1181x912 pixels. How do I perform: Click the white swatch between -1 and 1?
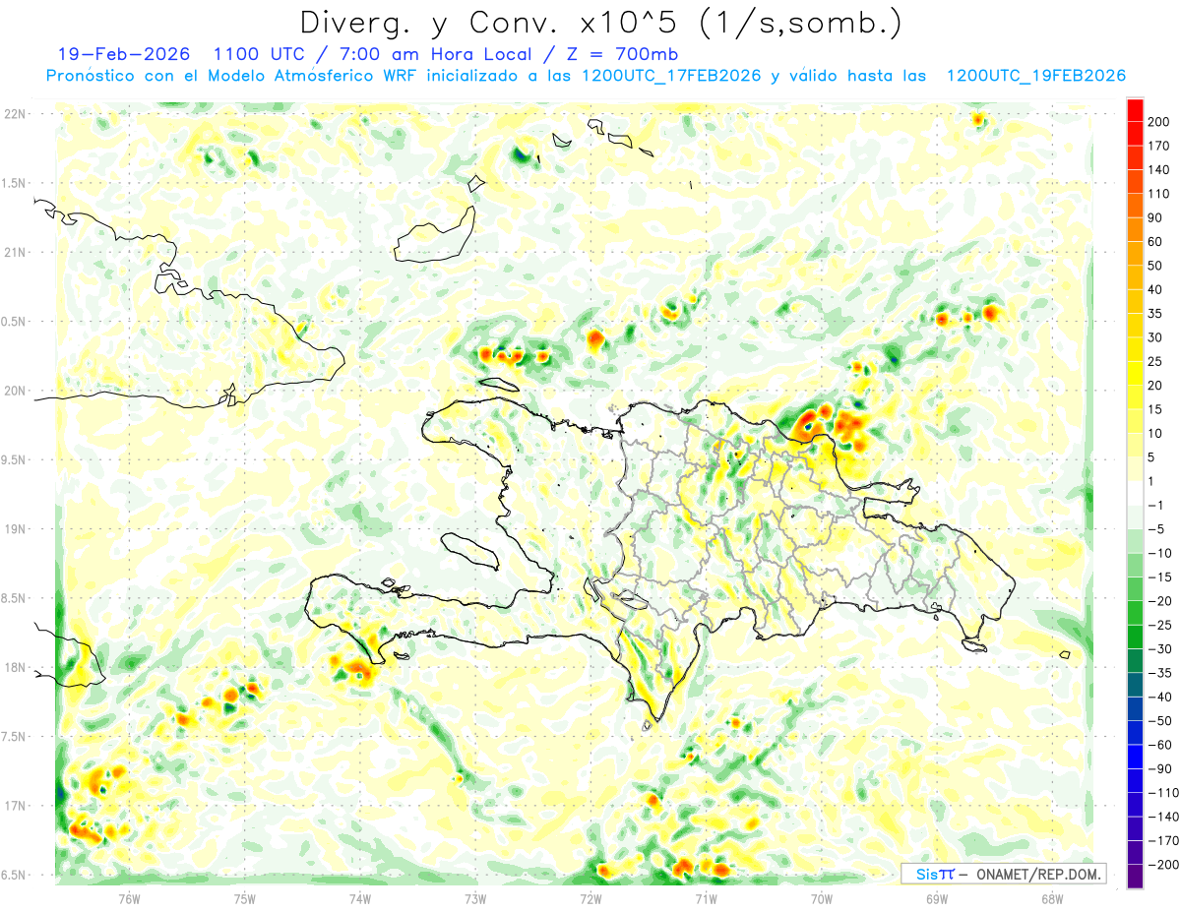pyautogui.click(x=1135, y=493)
